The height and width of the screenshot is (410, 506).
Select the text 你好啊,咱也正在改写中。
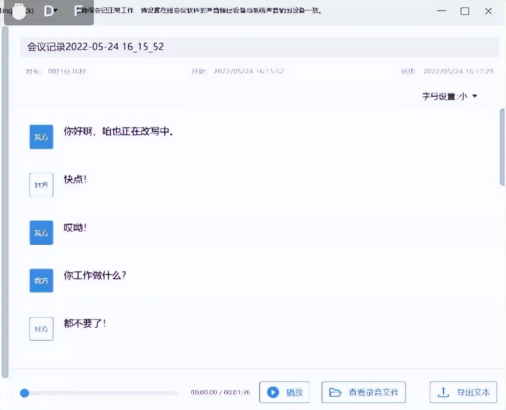118,131
